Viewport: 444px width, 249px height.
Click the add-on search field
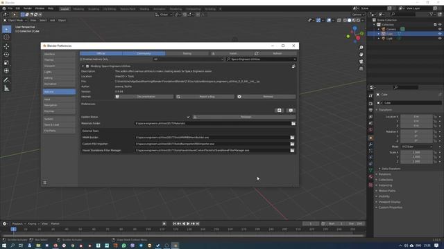261,59
